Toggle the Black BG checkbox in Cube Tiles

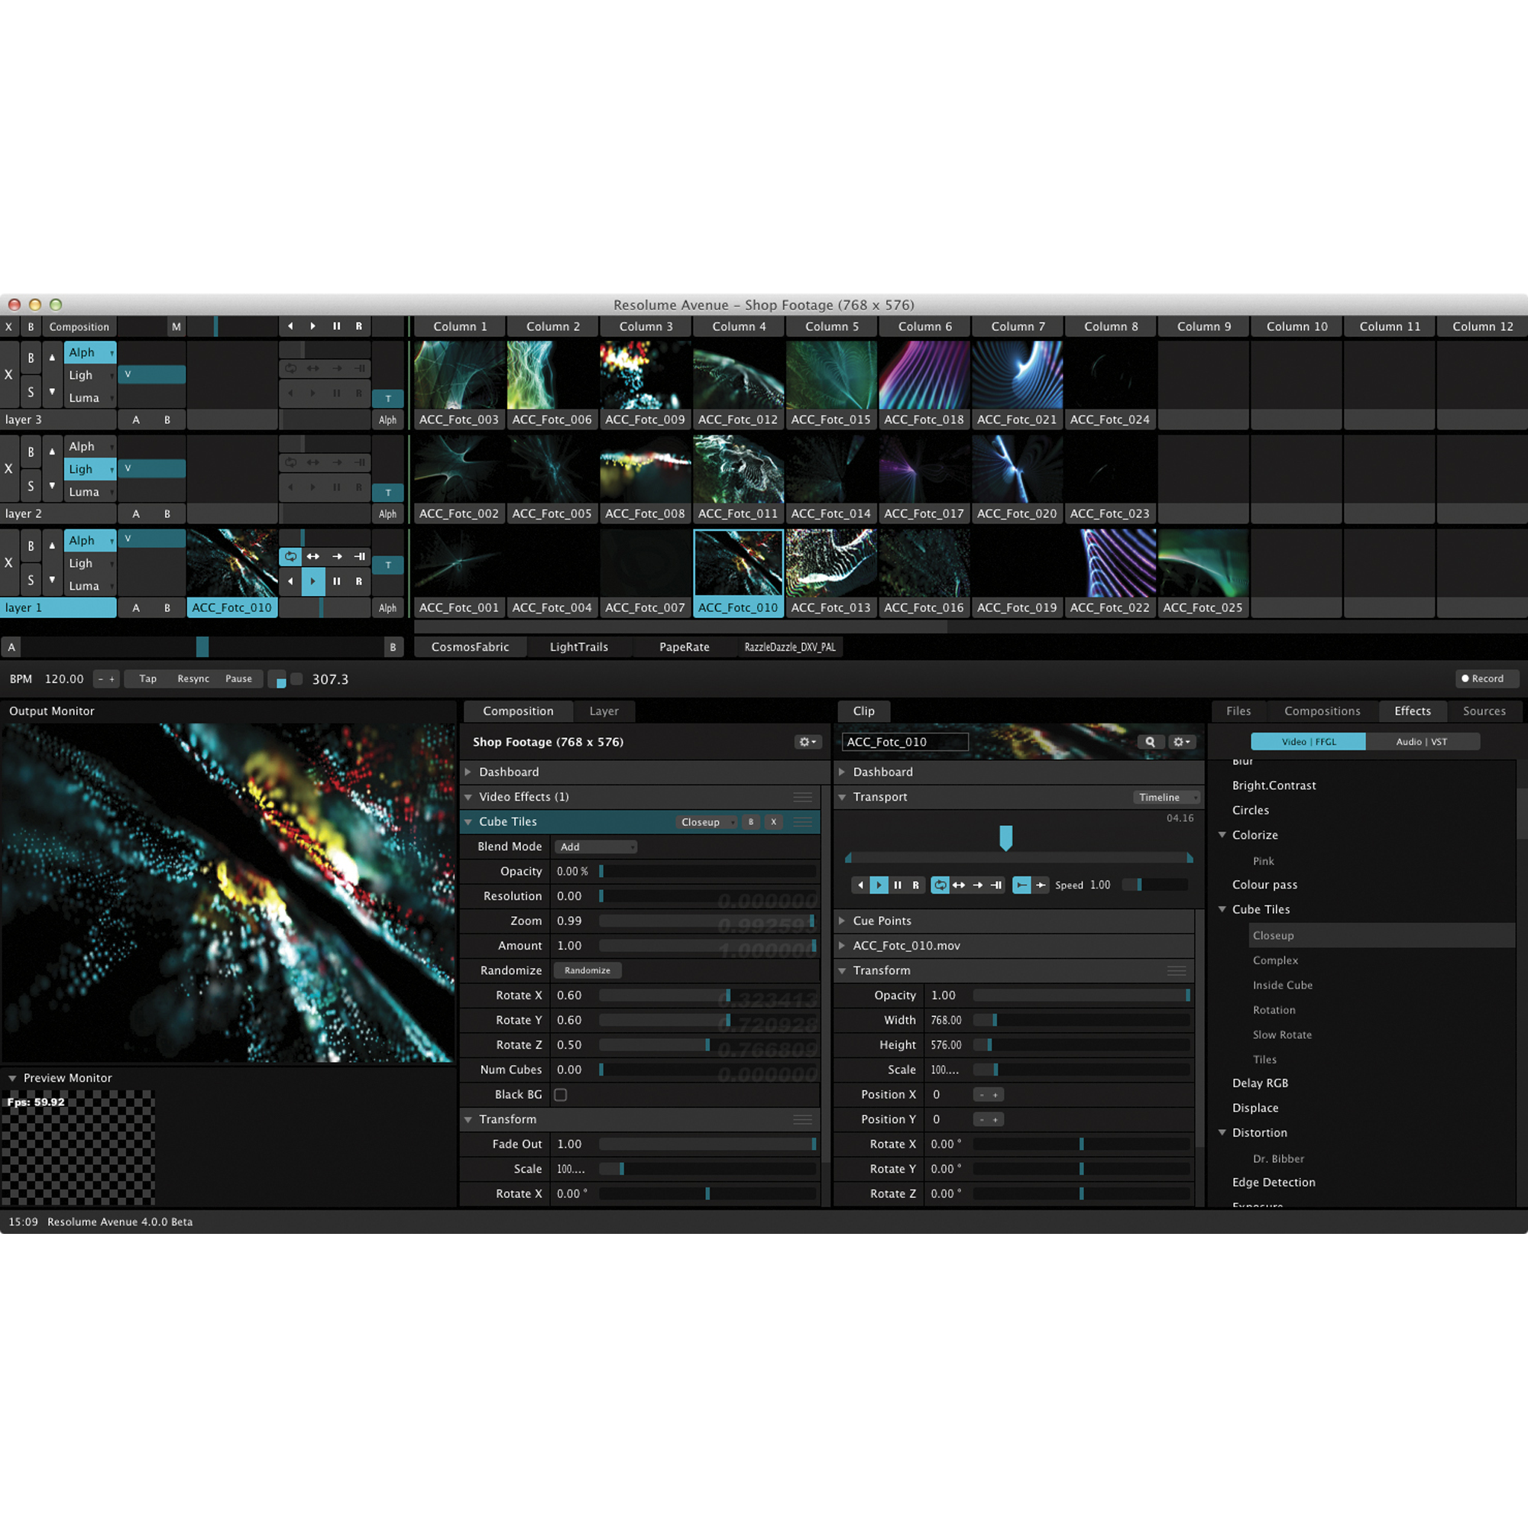coord(560,1095)
